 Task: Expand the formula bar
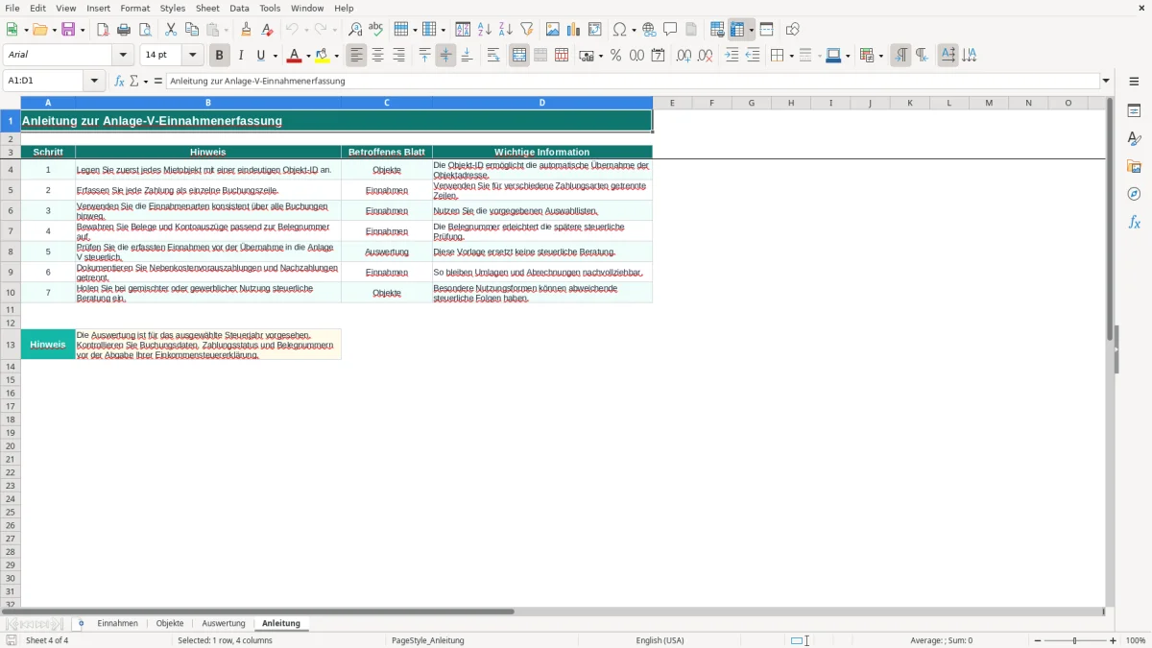click(x=1107, y=81)
